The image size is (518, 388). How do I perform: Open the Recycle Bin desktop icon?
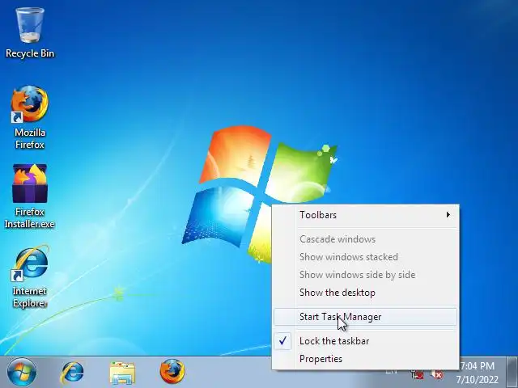coord(30,33)
